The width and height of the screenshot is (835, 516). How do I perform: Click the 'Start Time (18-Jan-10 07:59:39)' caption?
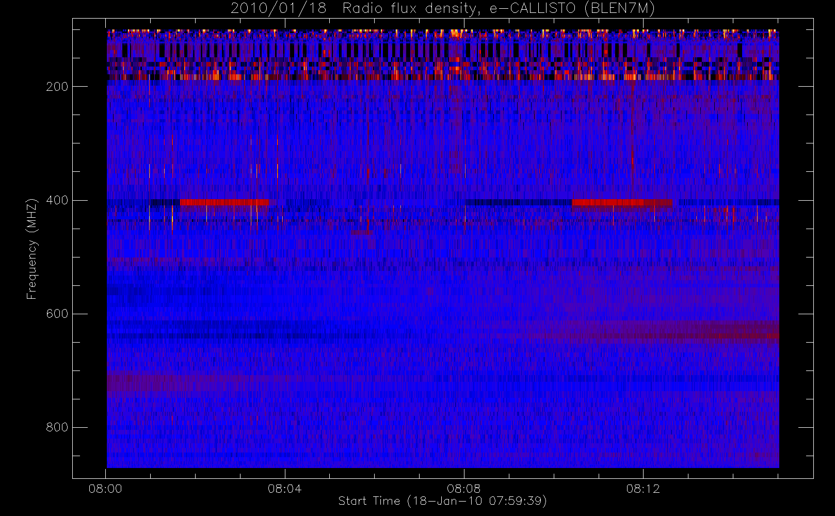pyautogui.click(x=442, y=501)
